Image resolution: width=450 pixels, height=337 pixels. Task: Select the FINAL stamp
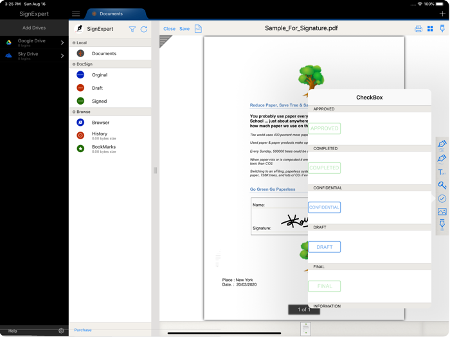tap(324, 286)
